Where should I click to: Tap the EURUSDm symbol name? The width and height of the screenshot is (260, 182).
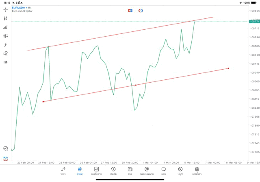19,8
